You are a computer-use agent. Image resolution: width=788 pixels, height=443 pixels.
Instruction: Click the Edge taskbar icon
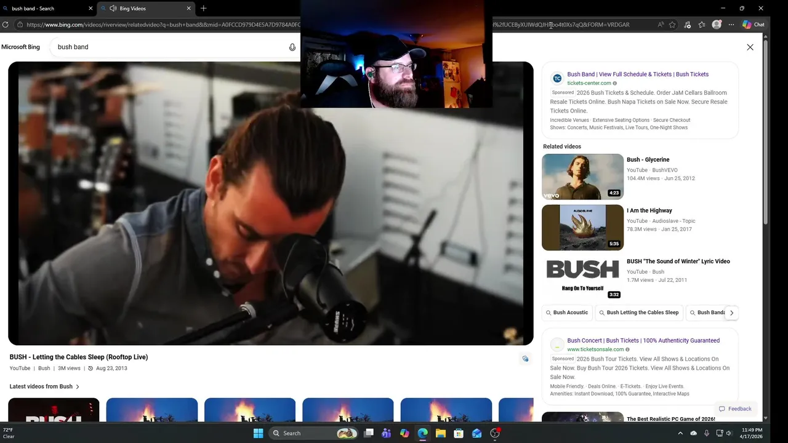(x=422, y=433)
